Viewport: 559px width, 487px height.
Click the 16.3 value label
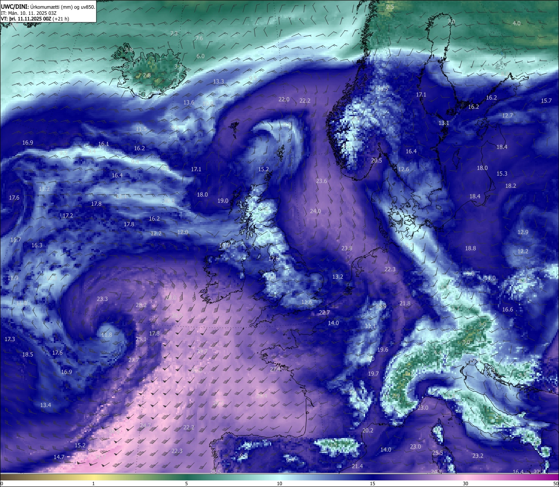click(x=37, y=245)
